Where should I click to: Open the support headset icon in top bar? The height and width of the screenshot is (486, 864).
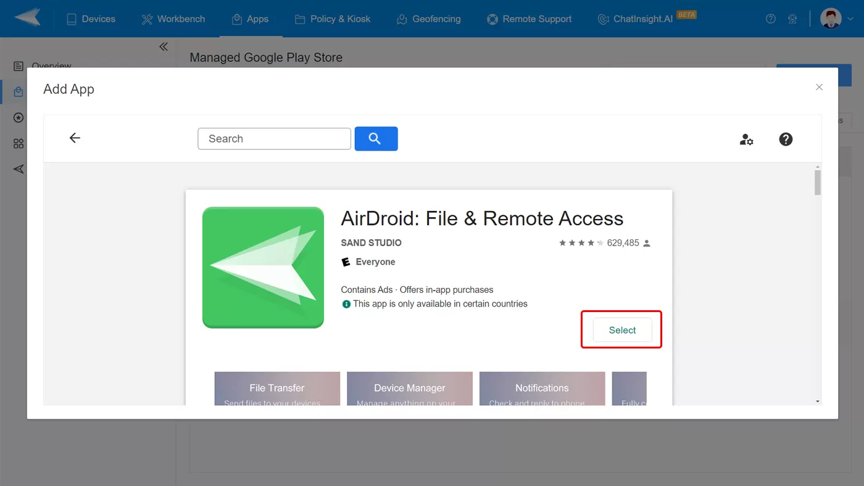(x=792, y=19)
